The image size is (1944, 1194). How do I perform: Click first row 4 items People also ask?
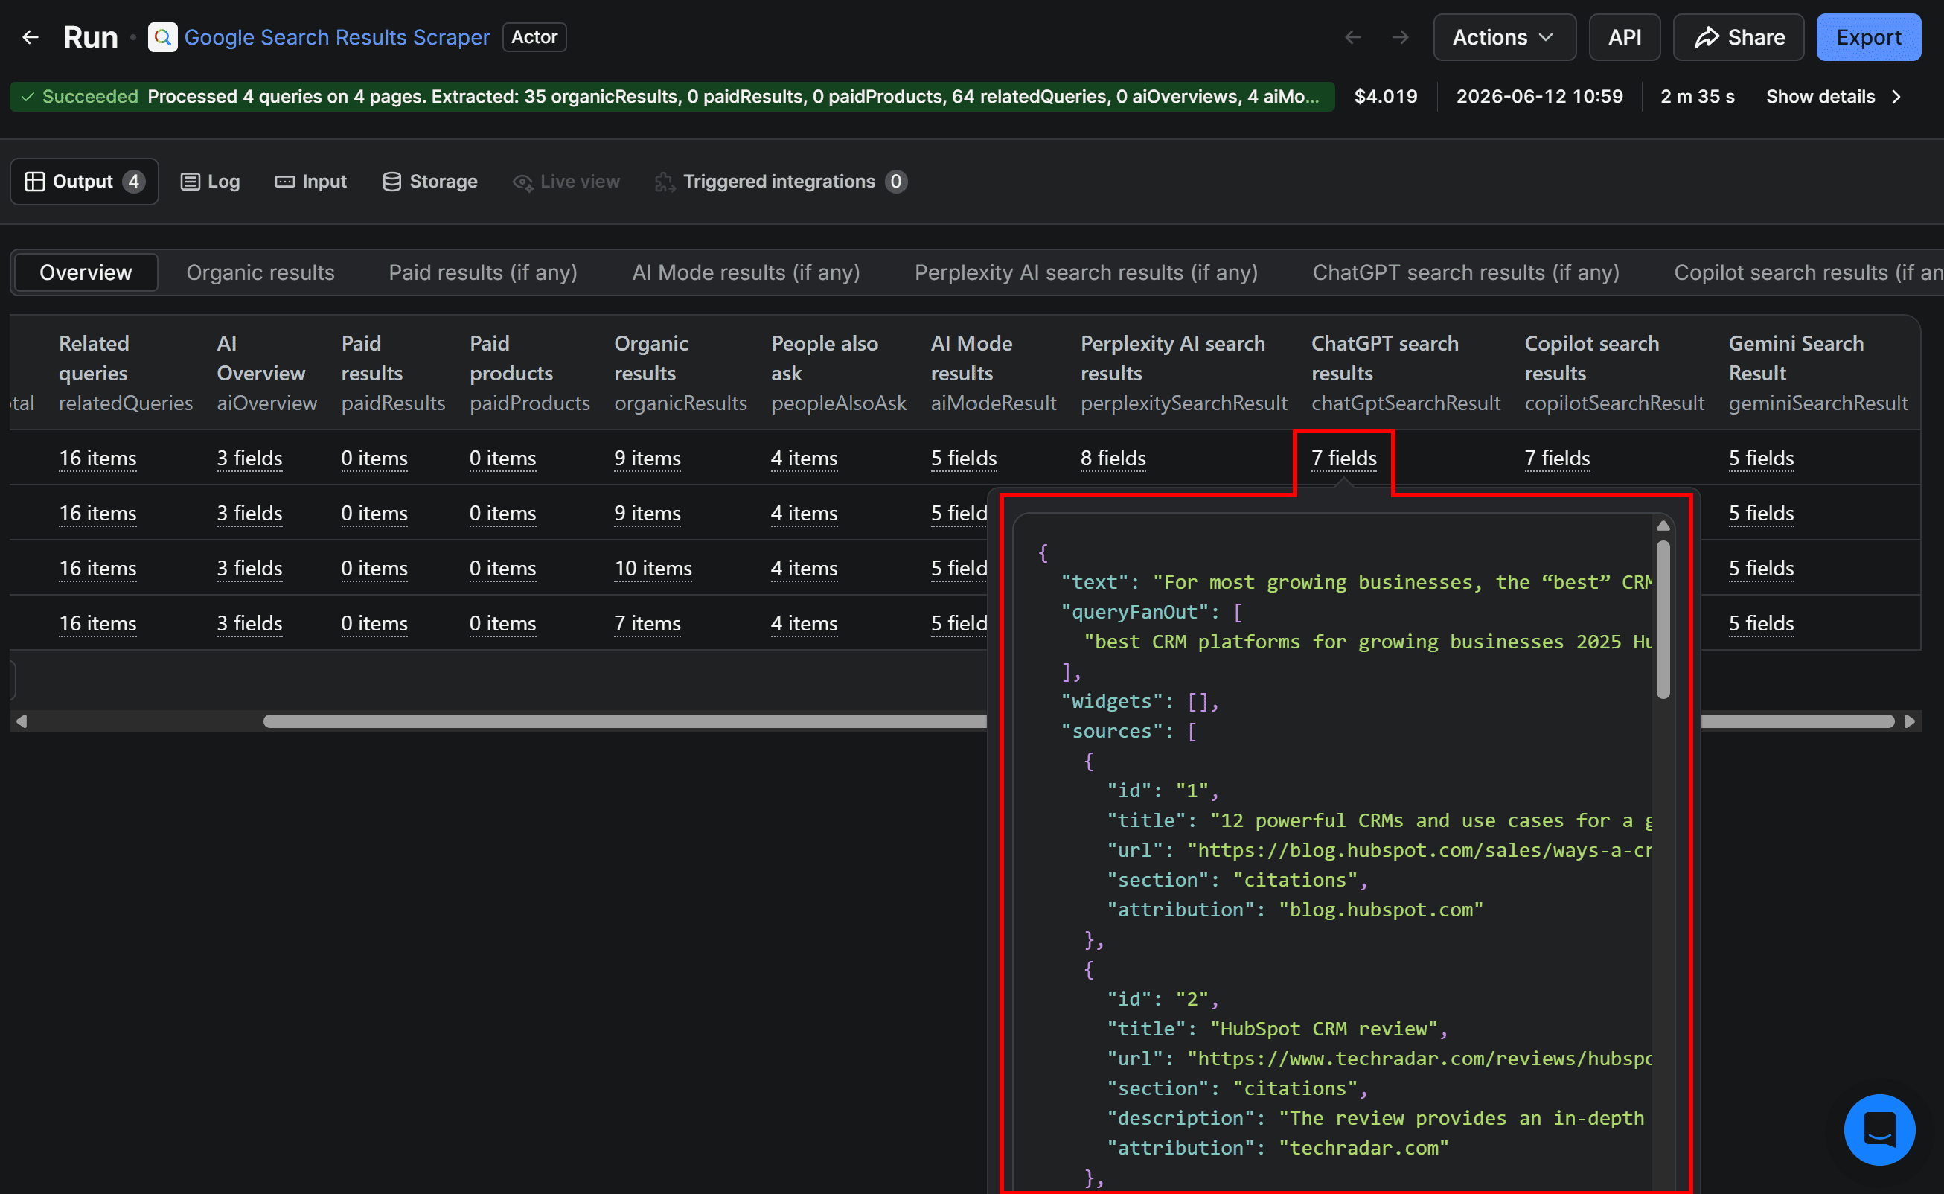[x=804, y=458]
